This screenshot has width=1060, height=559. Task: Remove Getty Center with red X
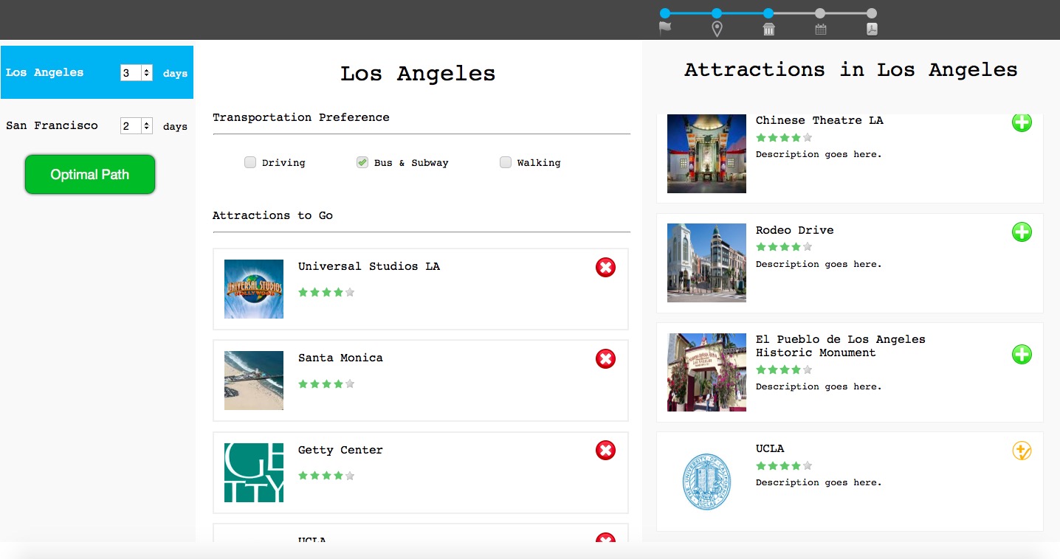(x=605, y=451)
